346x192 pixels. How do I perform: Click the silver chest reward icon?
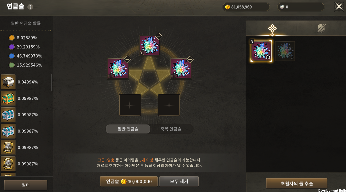[x=8, y=82]
